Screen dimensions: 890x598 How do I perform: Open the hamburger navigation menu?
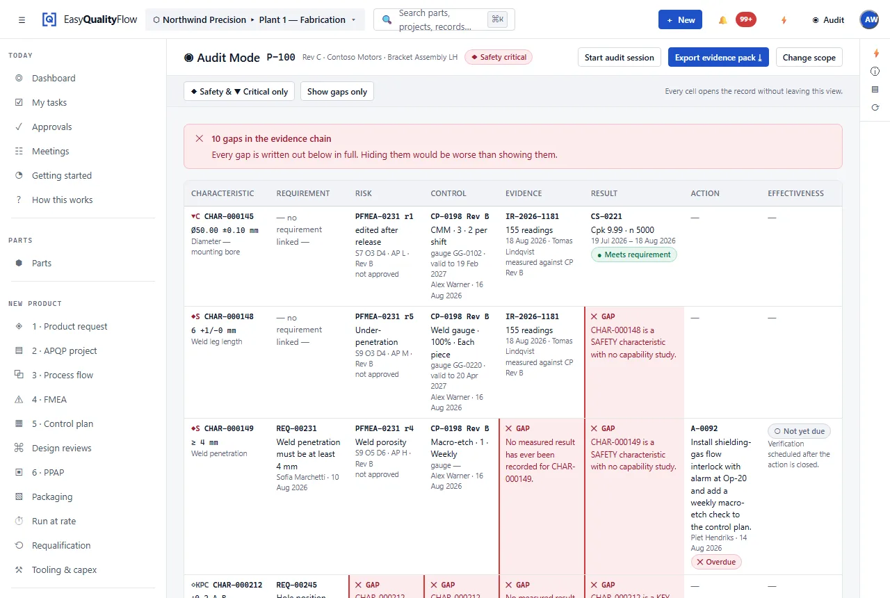click(22, 20)
